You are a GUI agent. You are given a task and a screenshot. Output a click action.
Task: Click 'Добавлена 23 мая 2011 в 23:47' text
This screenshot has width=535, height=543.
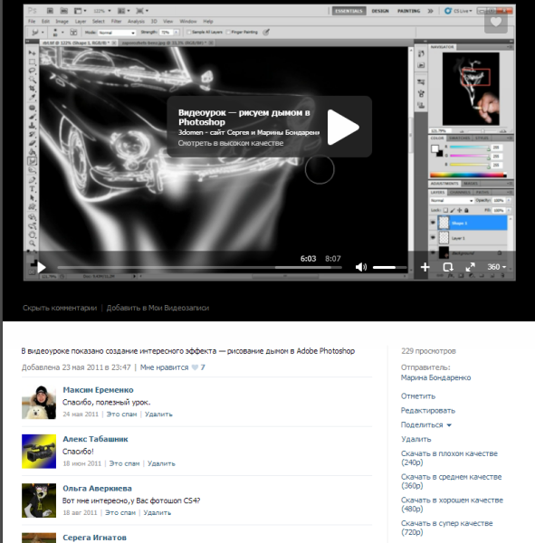point(76,367)
